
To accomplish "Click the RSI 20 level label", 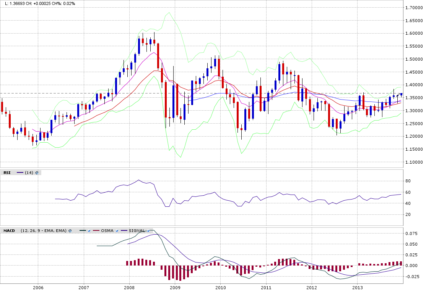I will coord(408,214).
